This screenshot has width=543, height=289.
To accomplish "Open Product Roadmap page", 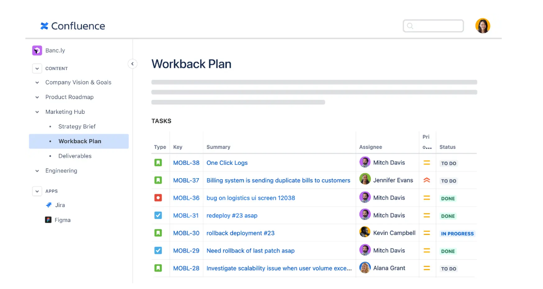I will pos(69,97).
